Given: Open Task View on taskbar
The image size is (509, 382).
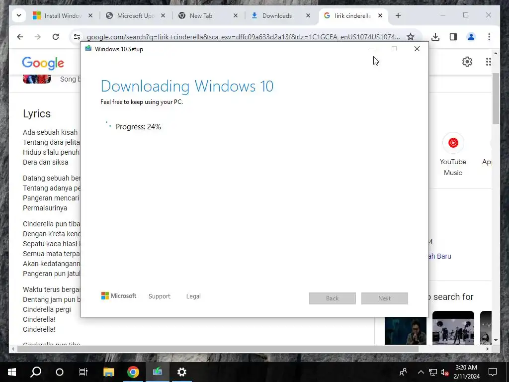Looking at the screenshot, I should click(84, 372).
